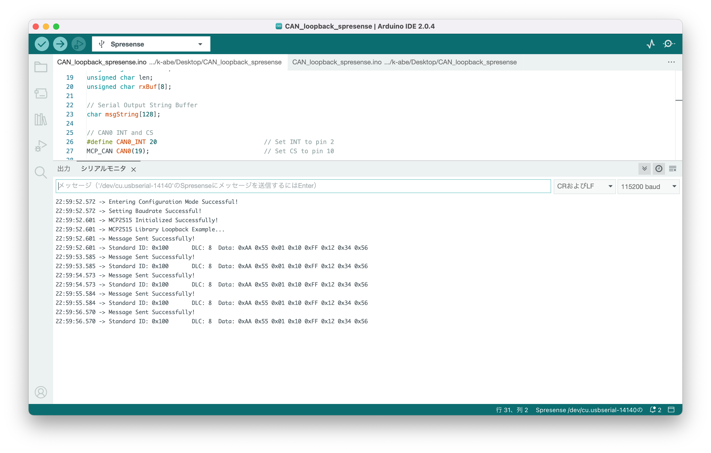Toggle autoscroll in the serial monitor
This screenshot has height=453, width=711.
pyautogui.click(x=644, y=169)
